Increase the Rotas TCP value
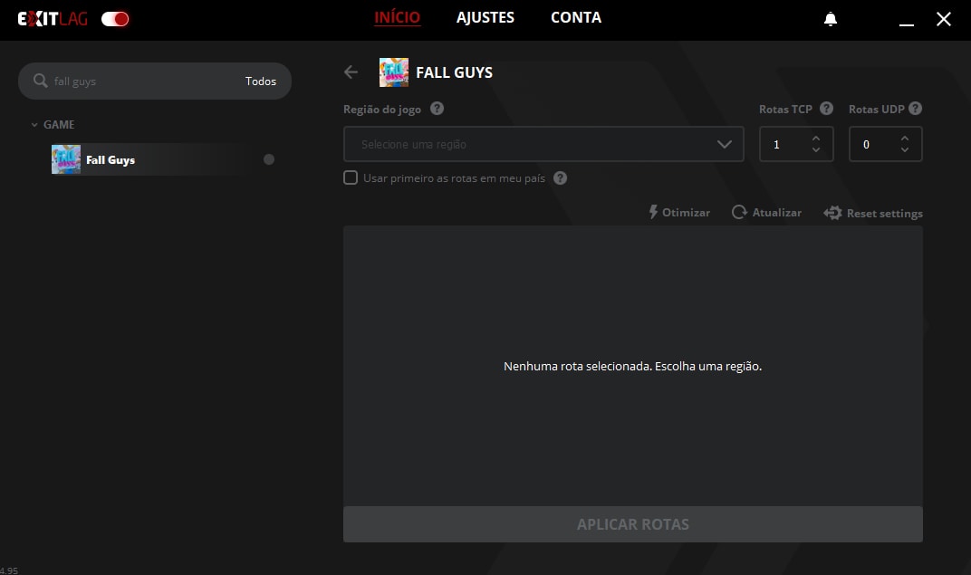Viewport: 971px width, 575px height. coord(816,138)
